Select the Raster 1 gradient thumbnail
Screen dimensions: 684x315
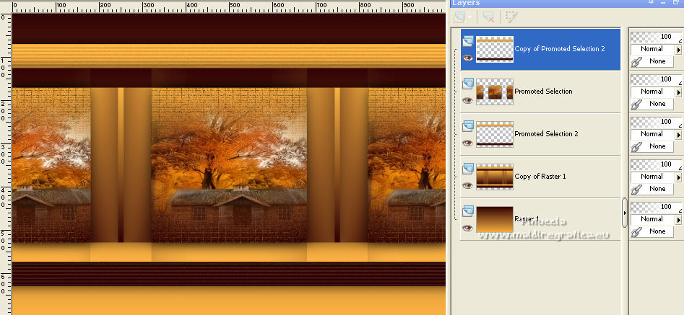tap(495, 220)
